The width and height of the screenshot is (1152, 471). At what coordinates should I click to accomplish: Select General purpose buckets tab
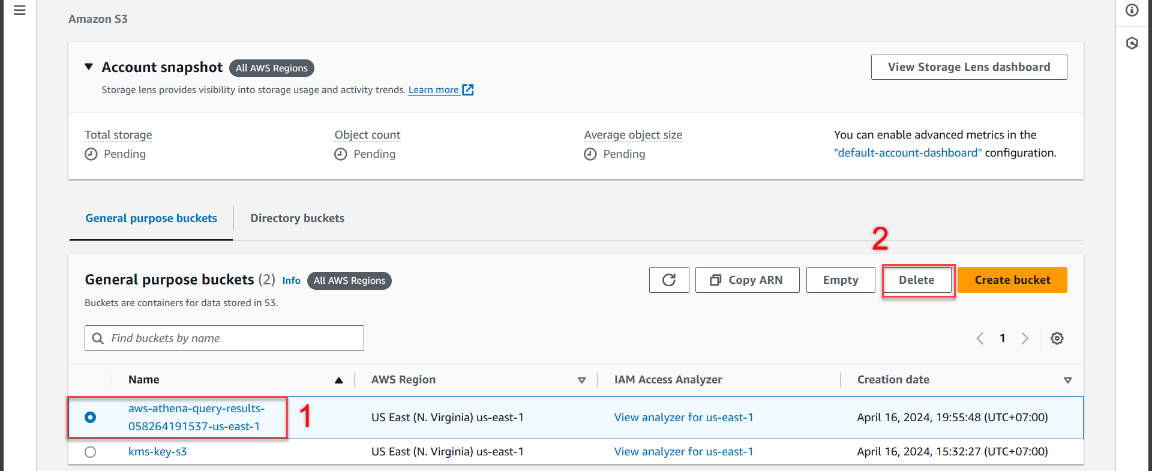point(151,218)
